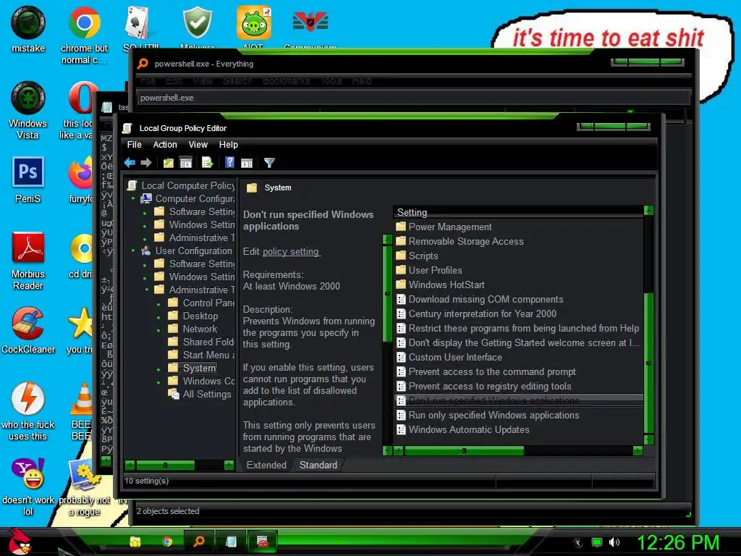Click the Everything search field 'powershell.exe'
Image resolution: width=741 pixels, height=556 pixels.
[x=413, y=98]
